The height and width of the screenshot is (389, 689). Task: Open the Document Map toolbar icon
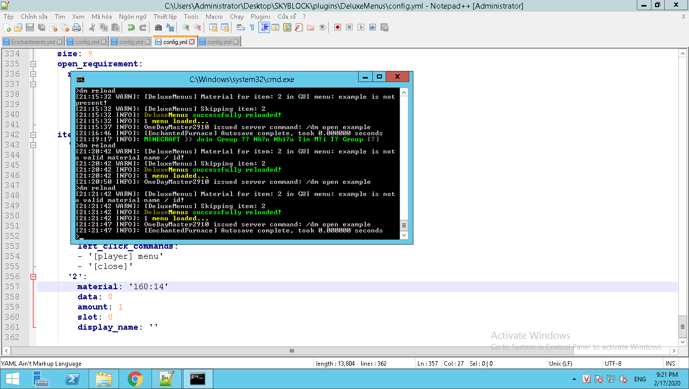click(287, 27)
